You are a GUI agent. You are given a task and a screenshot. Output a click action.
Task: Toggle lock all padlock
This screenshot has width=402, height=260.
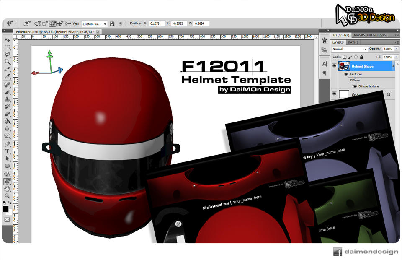[x=361, y=57]
